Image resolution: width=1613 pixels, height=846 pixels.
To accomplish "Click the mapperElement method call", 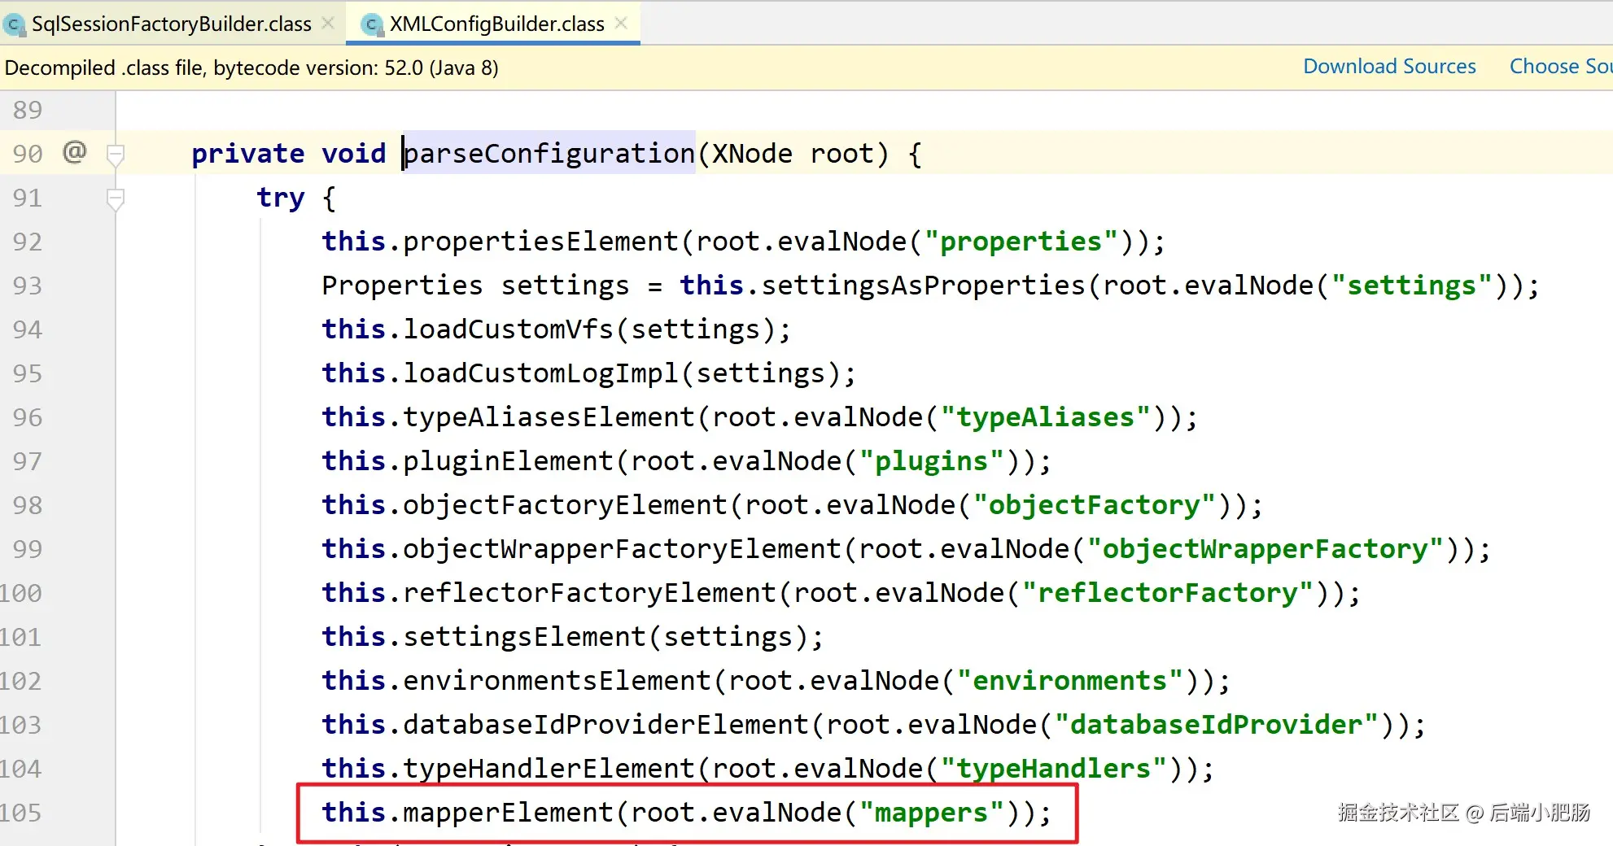I will pos(508,813).
